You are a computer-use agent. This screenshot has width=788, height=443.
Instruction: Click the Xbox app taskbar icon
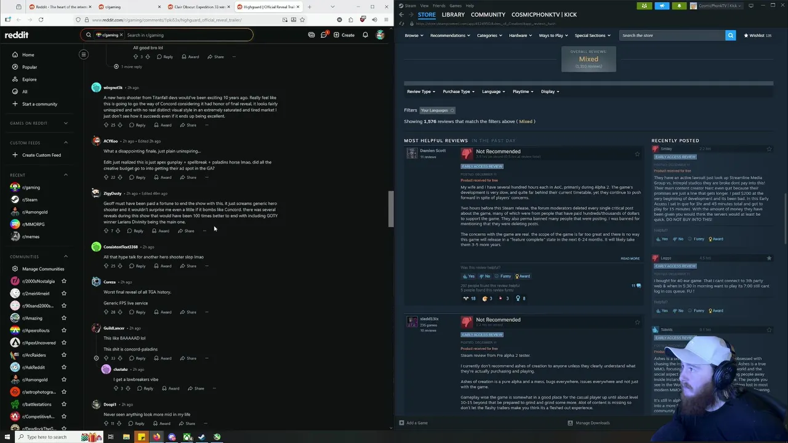pyautogui.click(x=187, y=437)
